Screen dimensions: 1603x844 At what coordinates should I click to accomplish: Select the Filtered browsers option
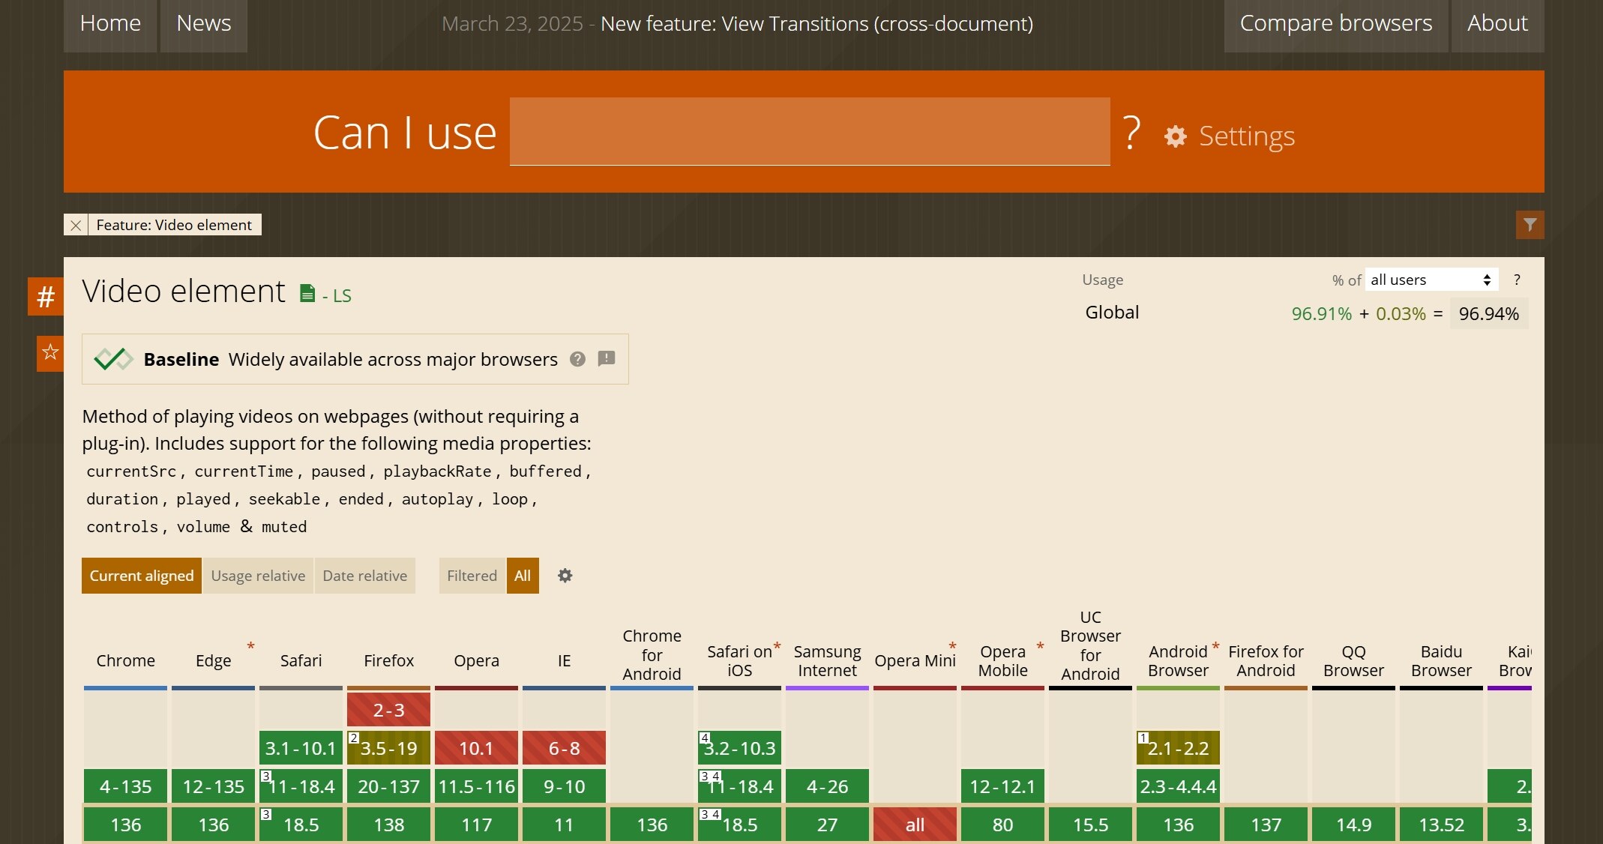click(x=472, y=576)
